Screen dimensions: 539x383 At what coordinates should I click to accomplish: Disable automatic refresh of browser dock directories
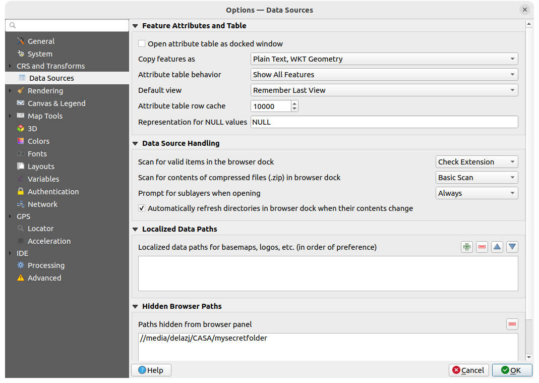coord(142,208)
